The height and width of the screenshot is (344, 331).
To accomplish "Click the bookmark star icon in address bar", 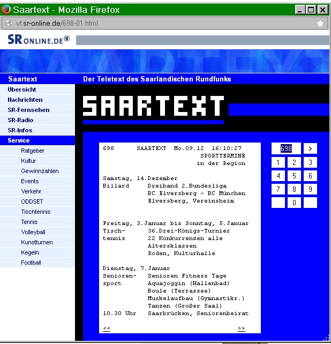I will point(320,24).
